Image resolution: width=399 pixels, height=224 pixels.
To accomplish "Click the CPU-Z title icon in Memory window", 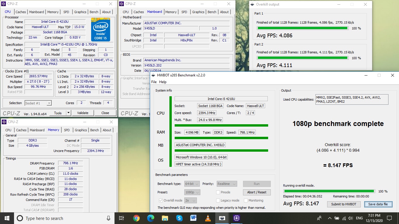I will coord(4,122).
